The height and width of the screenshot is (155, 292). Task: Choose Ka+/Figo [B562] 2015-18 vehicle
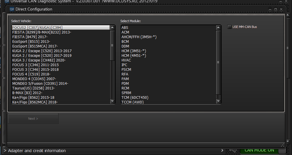coord(61,97)
